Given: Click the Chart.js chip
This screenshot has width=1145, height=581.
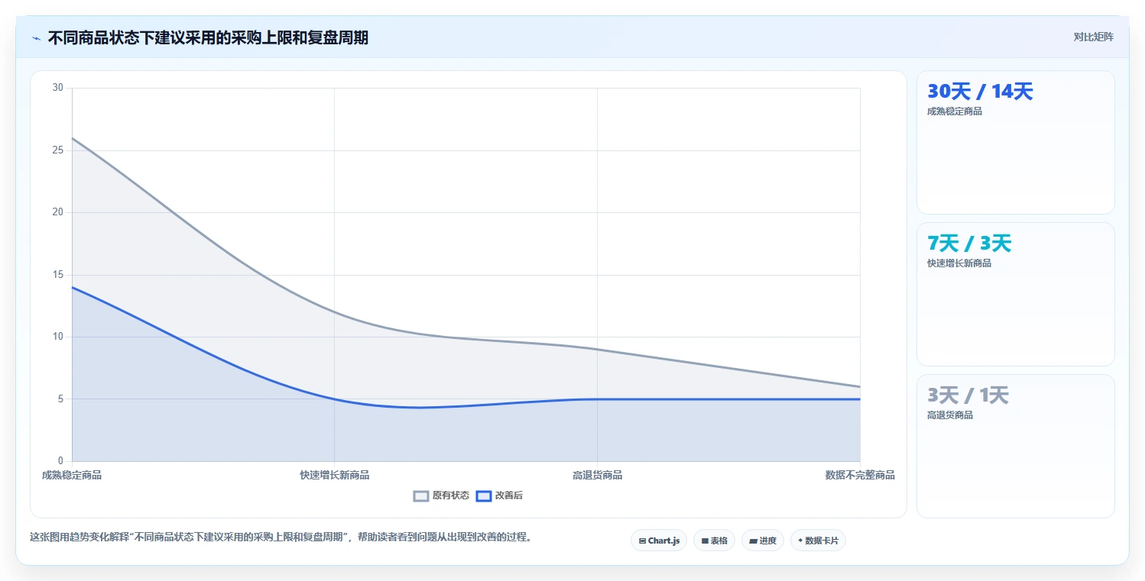Looking at the screenshot, I should 659,541.
